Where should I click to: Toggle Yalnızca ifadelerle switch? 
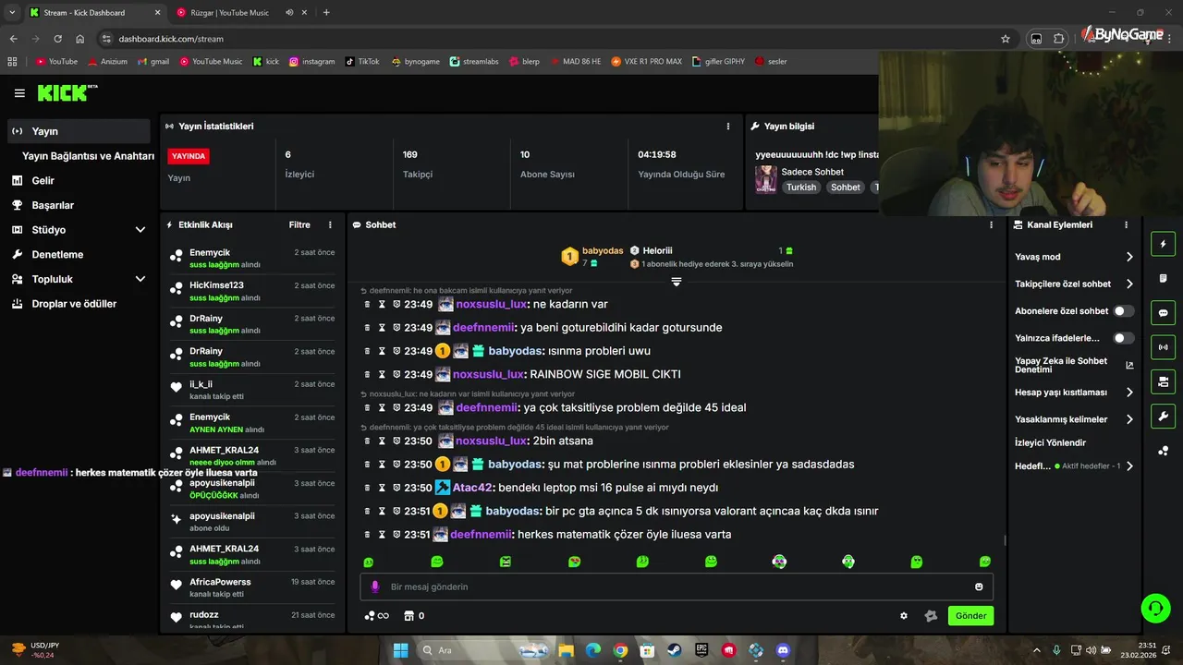(x=1123, y=338)
